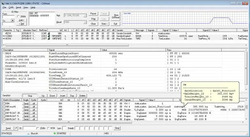
Task: Click Send button in row 006
Action: [26, 110]
